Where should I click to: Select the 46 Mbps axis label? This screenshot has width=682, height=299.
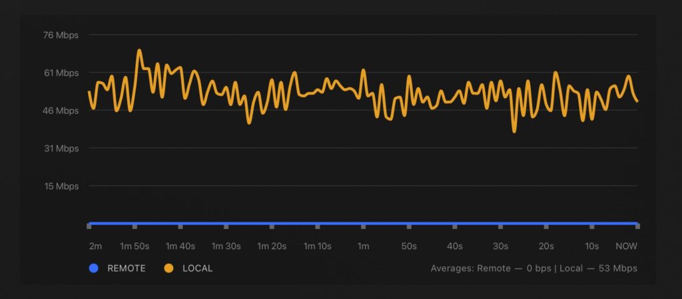(x=61, y=111)
